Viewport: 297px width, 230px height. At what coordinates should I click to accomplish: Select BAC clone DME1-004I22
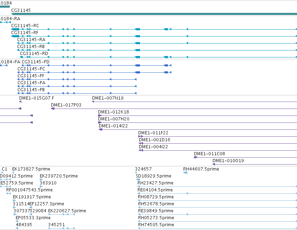pyautogui.click(x=154, y=147)
